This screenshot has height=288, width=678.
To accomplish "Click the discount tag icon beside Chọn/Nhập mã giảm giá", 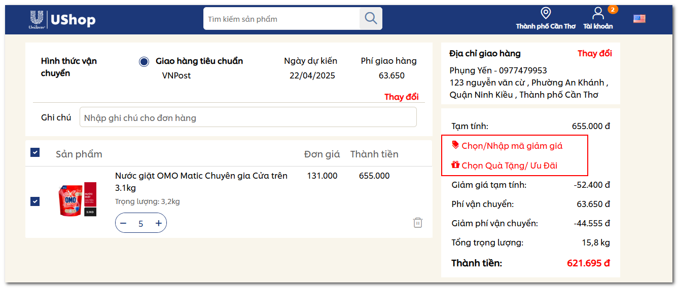I will click(455, 145).
